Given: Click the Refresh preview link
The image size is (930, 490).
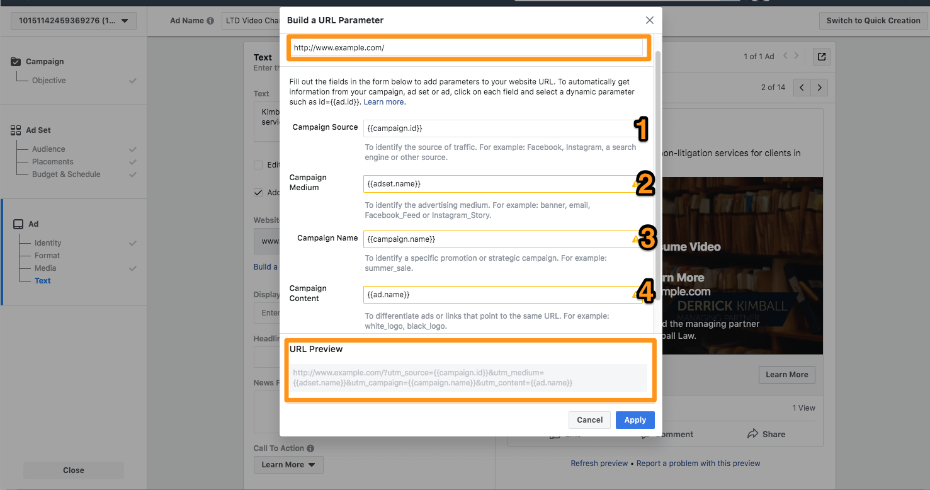Looking at the screenshot, I should click(x=599, y=464).
